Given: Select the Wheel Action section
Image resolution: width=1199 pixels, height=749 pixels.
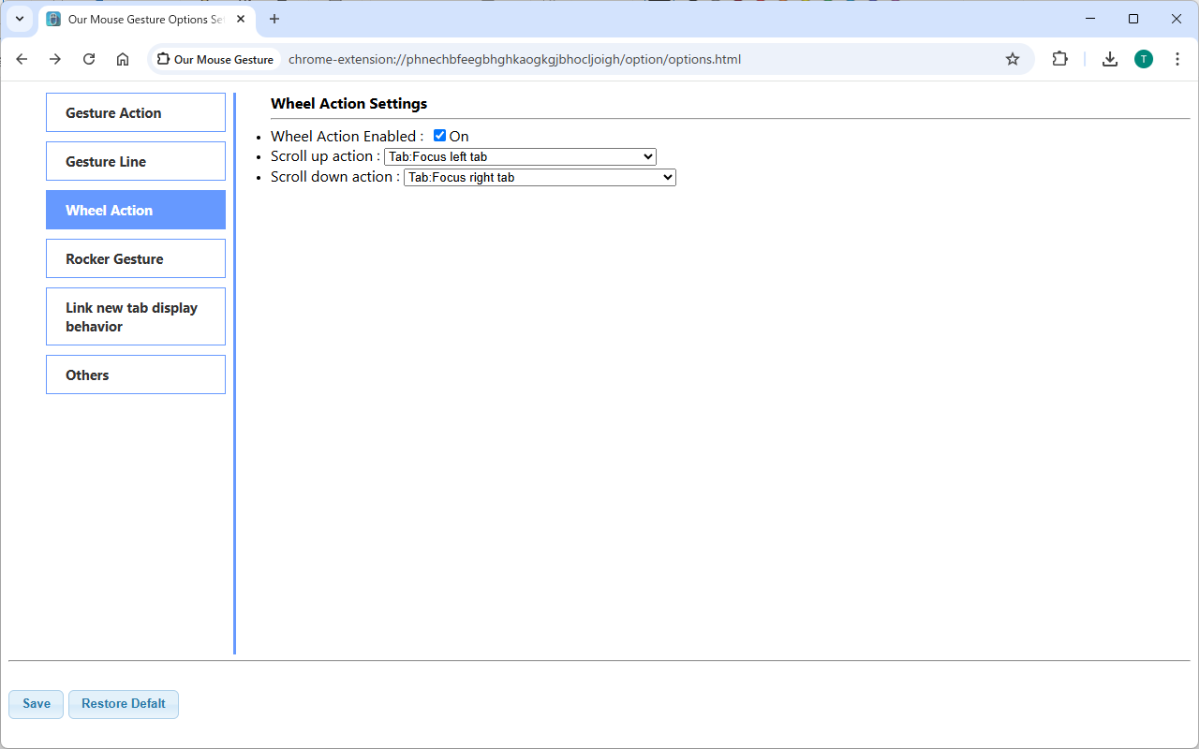Looking at the screenshot, I should (136, 210).
